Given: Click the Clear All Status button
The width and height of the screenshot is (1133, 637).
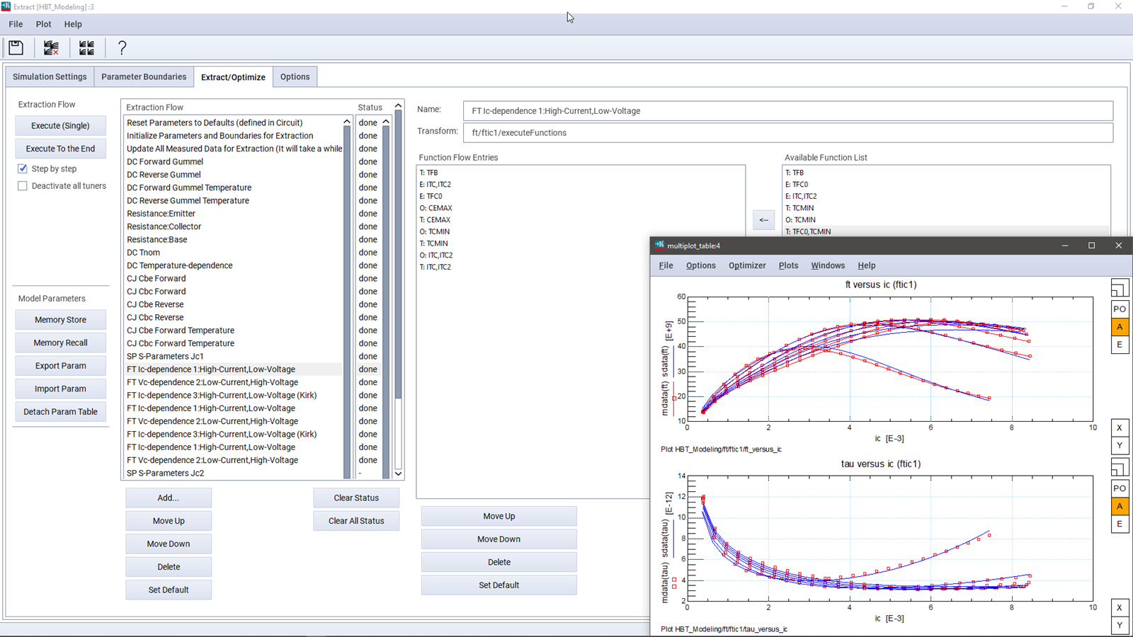Looking at the screenshot, I should [356, 521].
